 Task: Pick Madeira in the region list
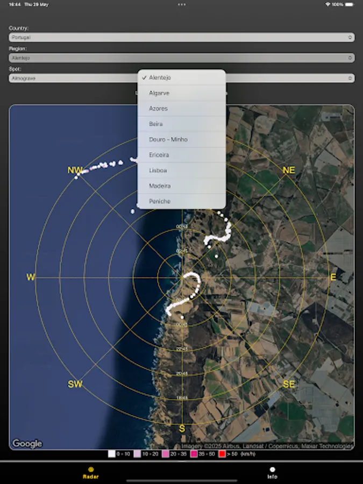[182, 186]
